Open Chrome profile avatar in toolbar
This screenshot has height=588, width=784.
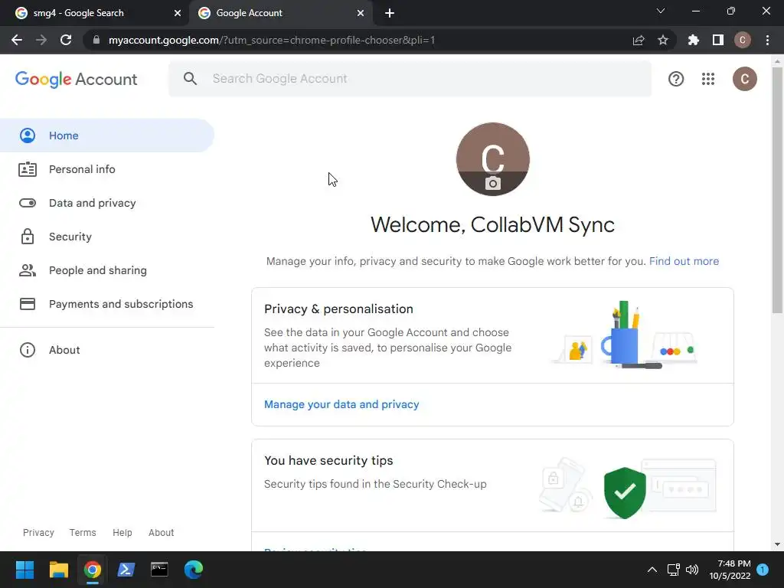coord(743,40)
